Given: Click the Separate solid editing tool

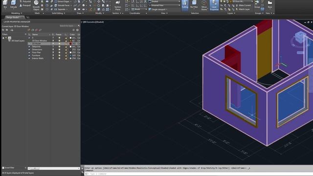Looking at the screenshot, I should click(60, 9).
